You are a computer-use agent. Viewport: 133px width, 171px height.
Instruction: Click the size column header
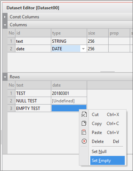[98, 33]
